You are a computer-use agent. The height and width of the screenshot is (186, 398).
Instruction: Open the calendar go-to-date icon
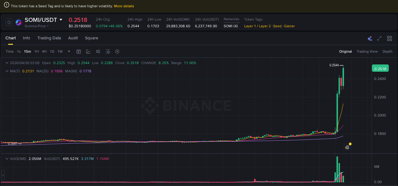click(79, 51)
